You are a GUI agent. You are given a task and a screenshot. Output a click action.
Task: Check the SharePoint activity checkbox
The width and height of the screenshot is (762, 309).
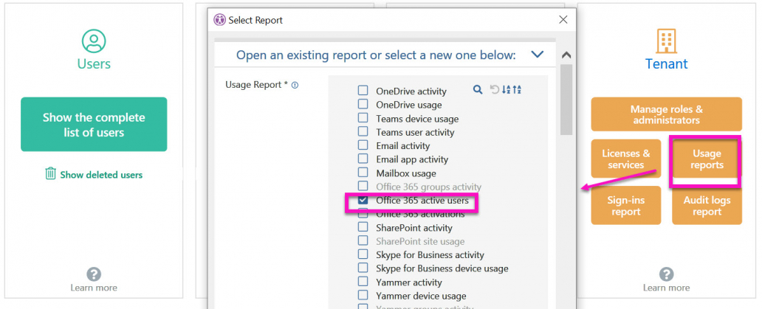(x=363, y=227)
